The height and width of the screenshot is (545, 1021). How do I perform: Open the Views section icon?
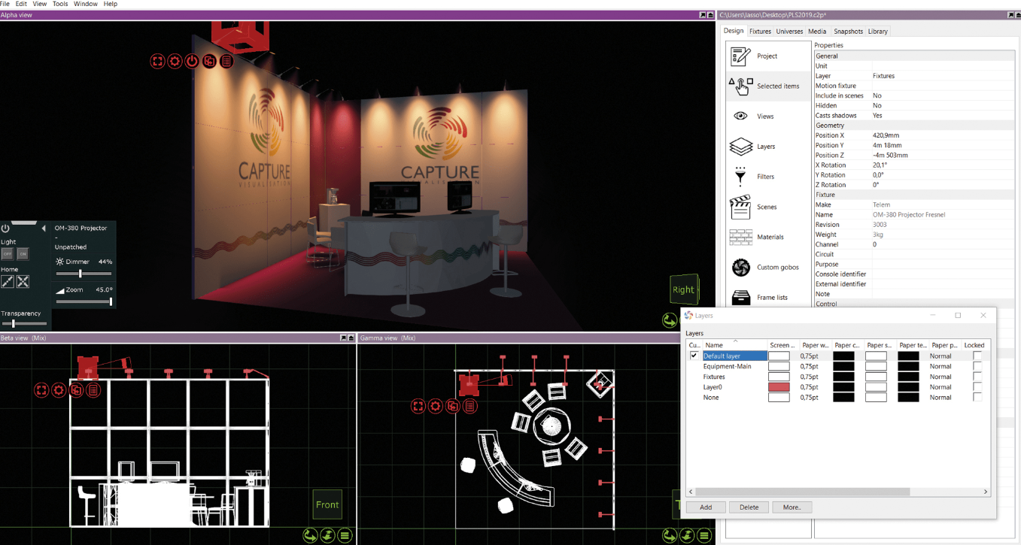click(741, 117)
